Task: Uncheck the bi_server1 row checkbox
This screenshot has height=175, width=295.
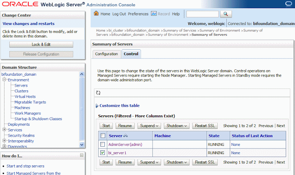Action: (x=103, y=153)
